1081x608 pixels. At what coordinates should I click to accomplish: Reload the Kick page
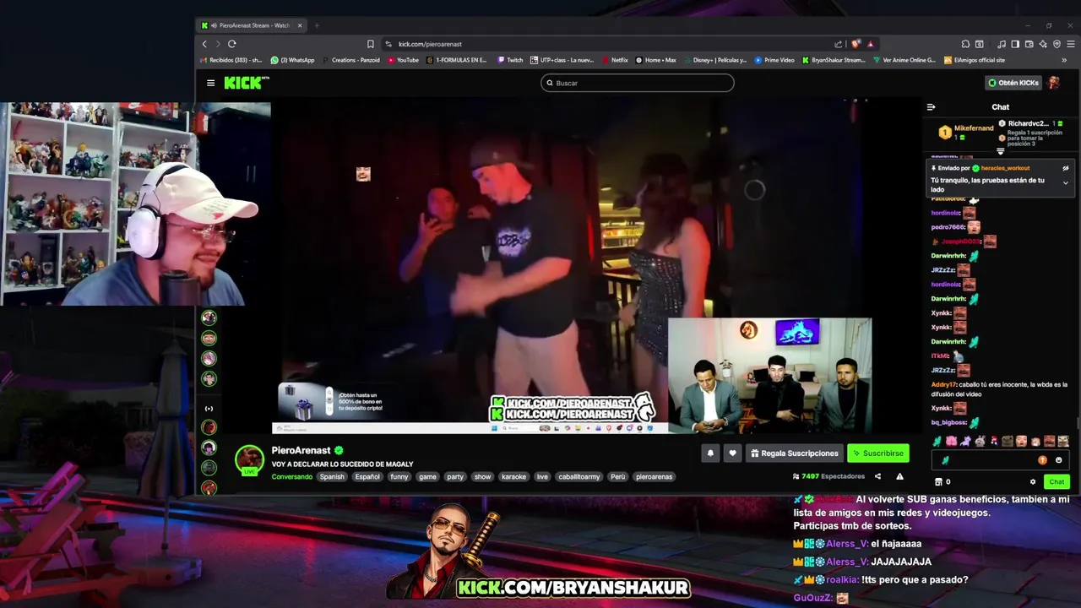tap(231, 44)
